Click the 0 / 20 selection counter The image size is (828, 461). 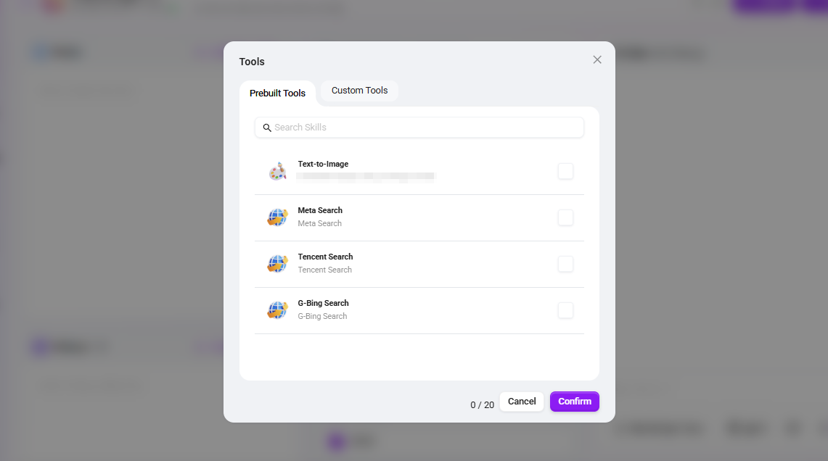482,405
